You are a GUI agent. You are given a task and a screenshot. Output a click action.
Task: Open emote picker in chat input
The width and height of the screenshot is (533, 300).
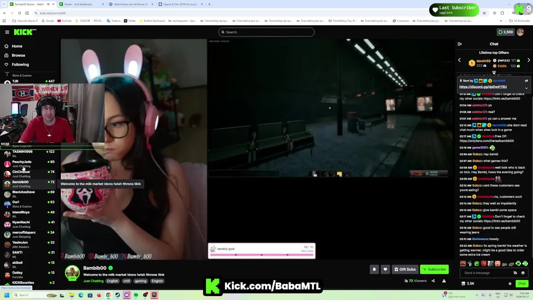[523, 273]
